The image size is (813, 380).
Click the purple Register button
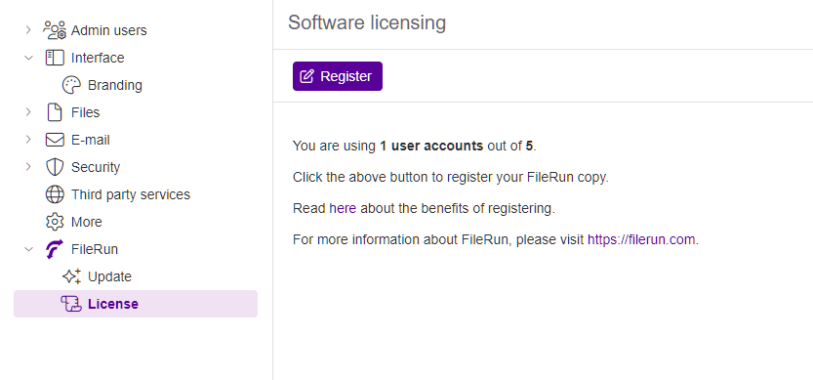point(338,76)
